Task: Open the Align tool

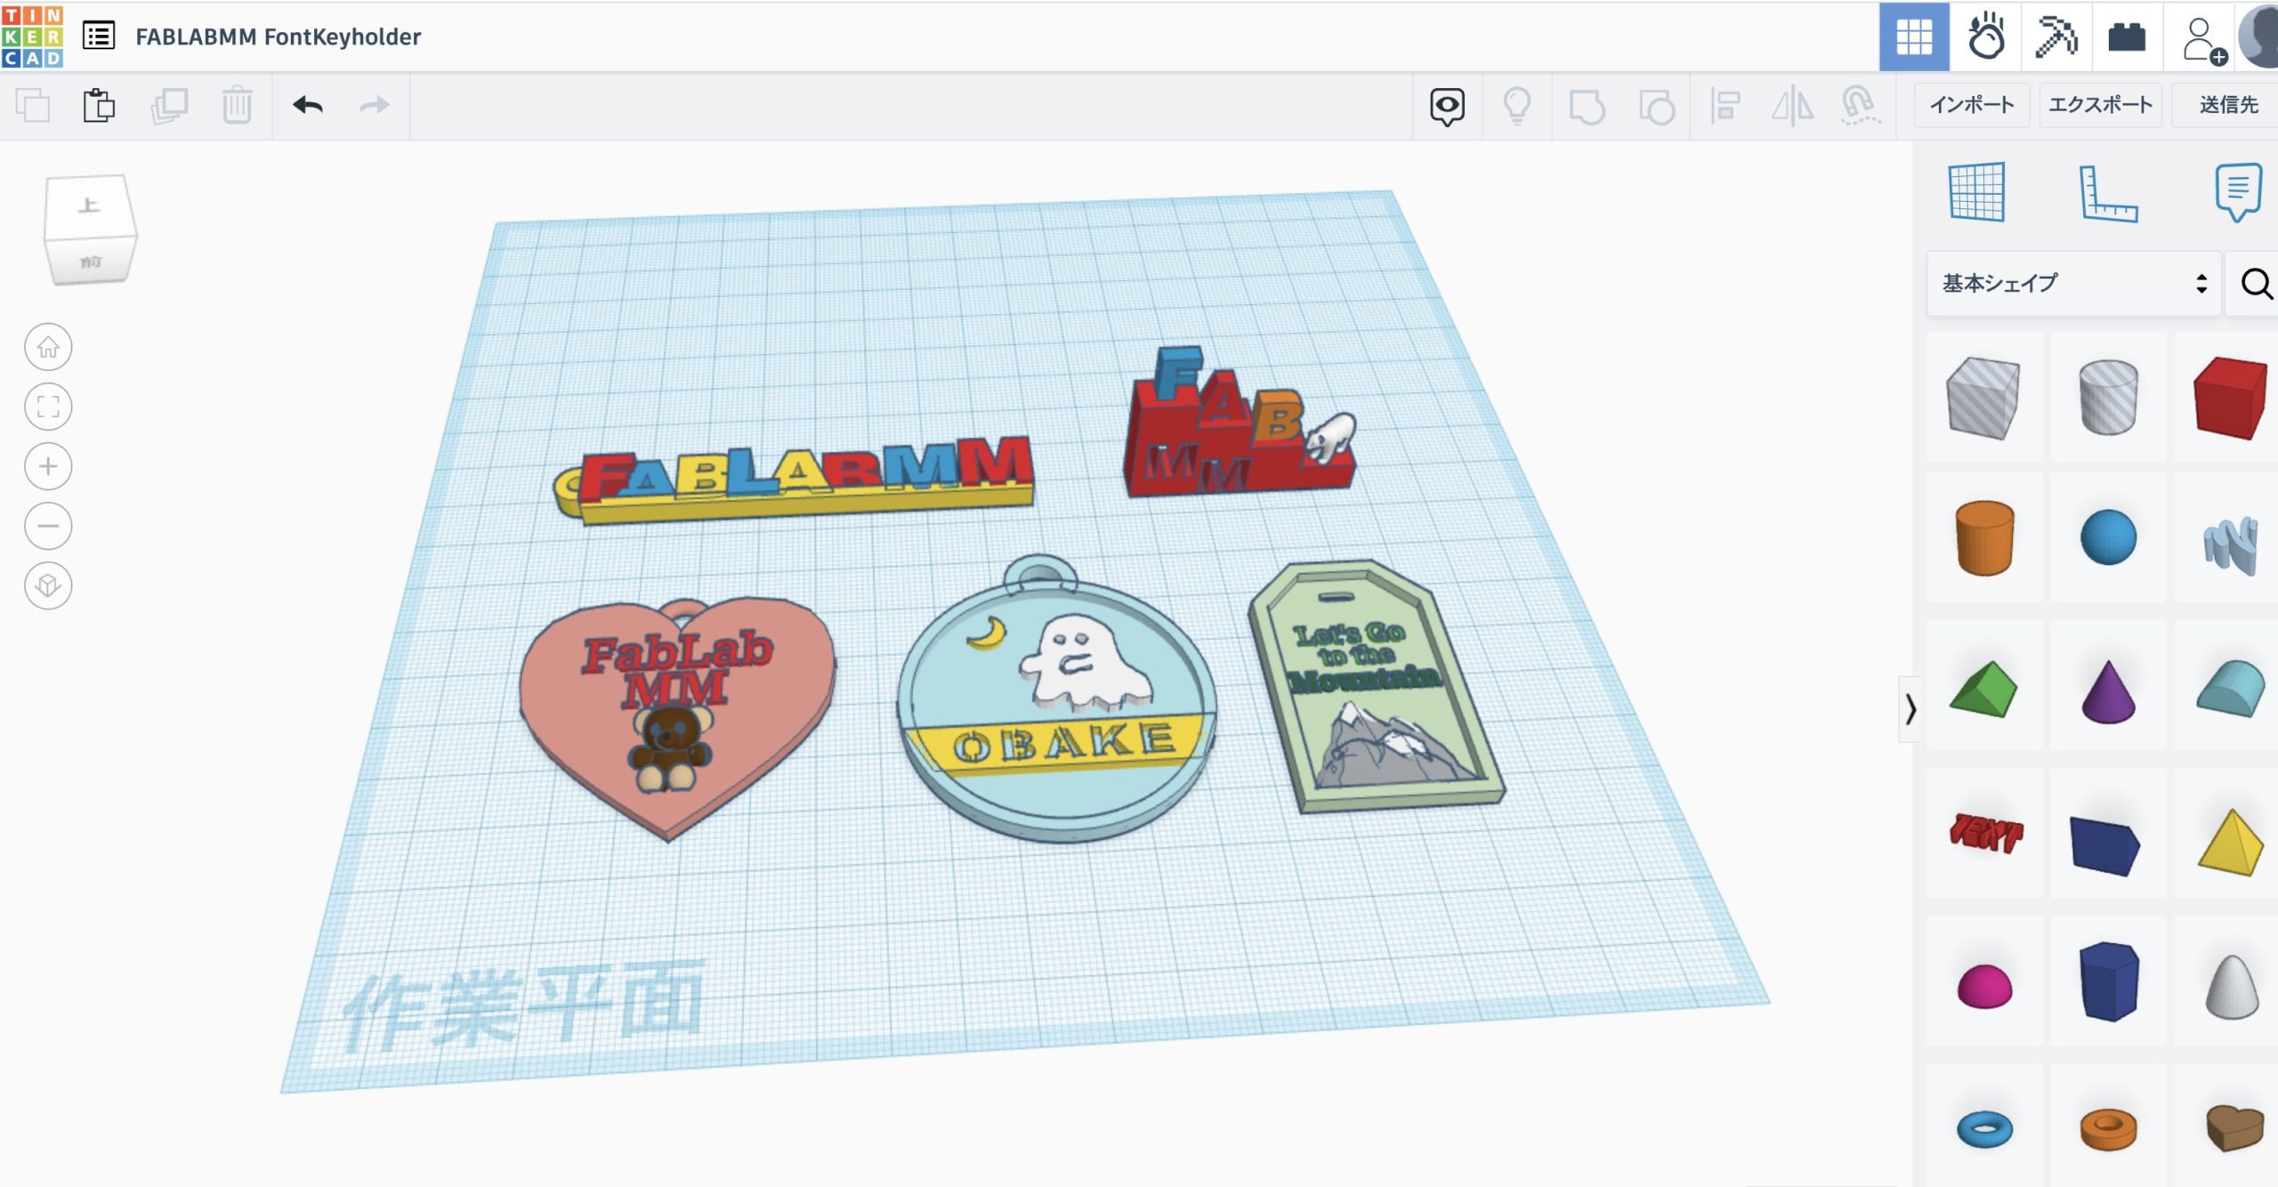Action: (x=1726, y=105)
